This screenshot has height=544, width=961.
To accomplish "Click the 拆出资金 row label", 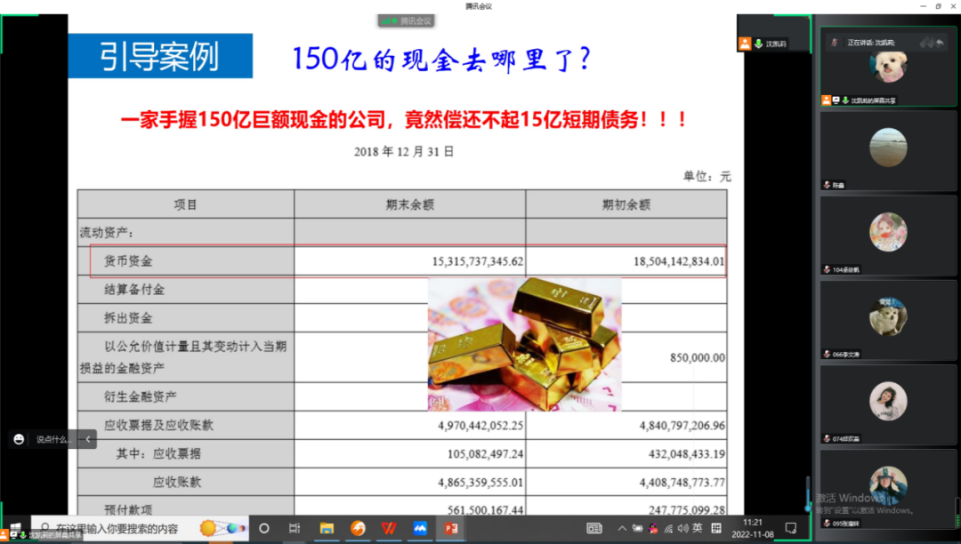I will point(128,317).
